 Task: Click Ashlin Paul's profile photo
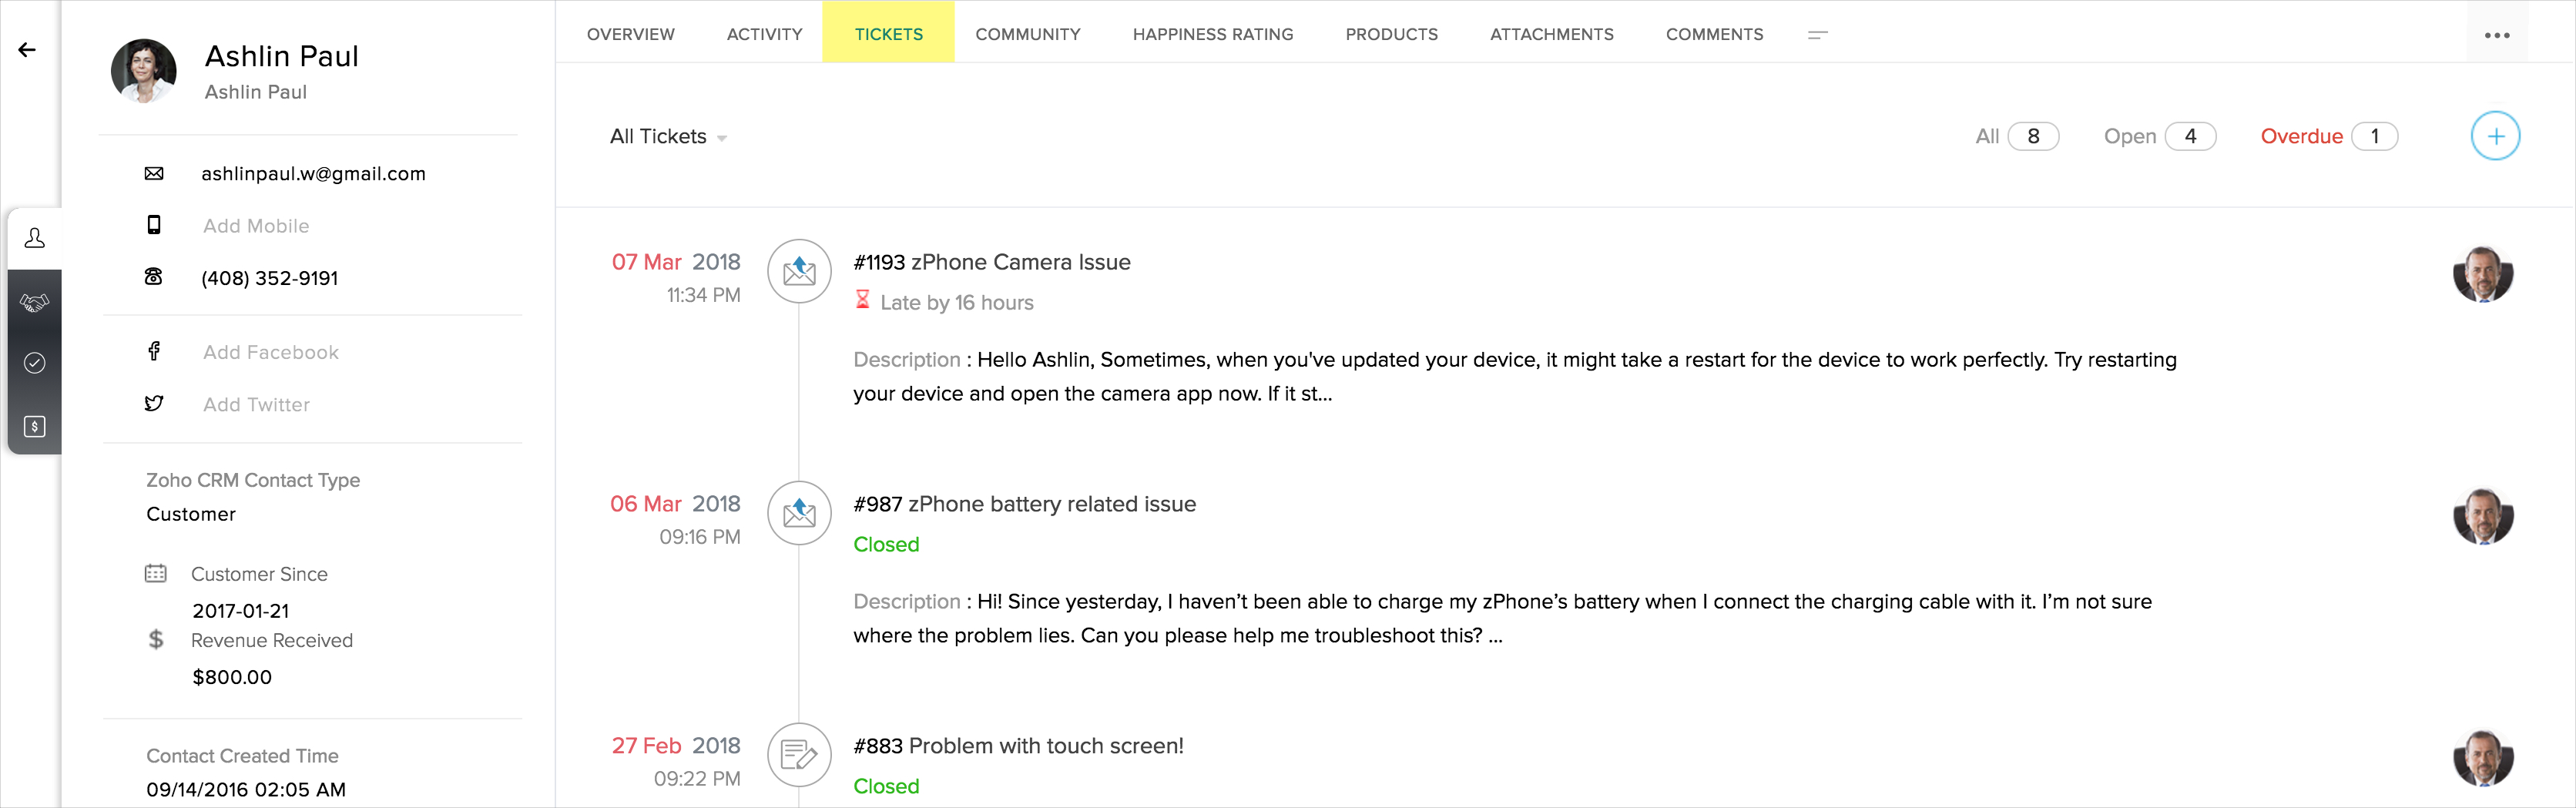144,71
